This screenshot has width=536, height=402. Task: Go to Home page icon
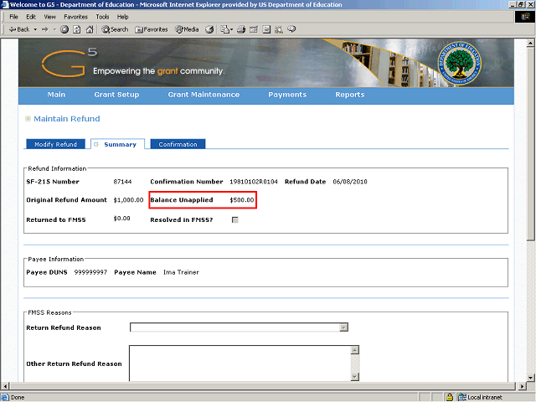(90, 30)
